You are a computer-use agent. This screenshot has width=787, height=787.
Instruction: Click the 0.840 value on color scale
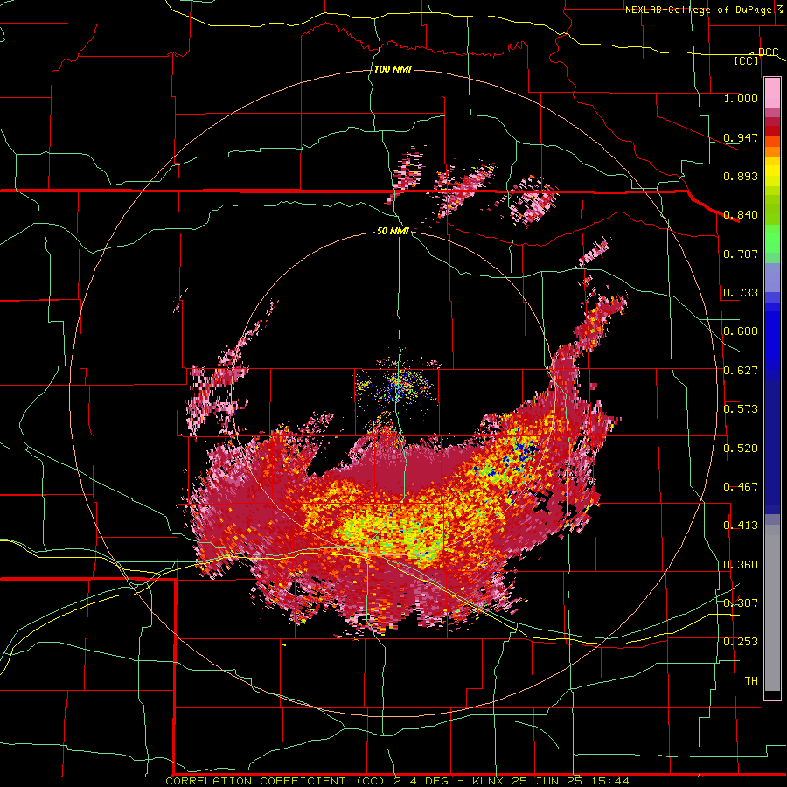741,215
